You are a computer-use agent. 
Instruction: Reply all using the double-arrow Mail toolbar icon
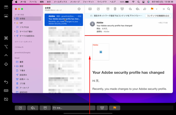click(x=138, y=9)
